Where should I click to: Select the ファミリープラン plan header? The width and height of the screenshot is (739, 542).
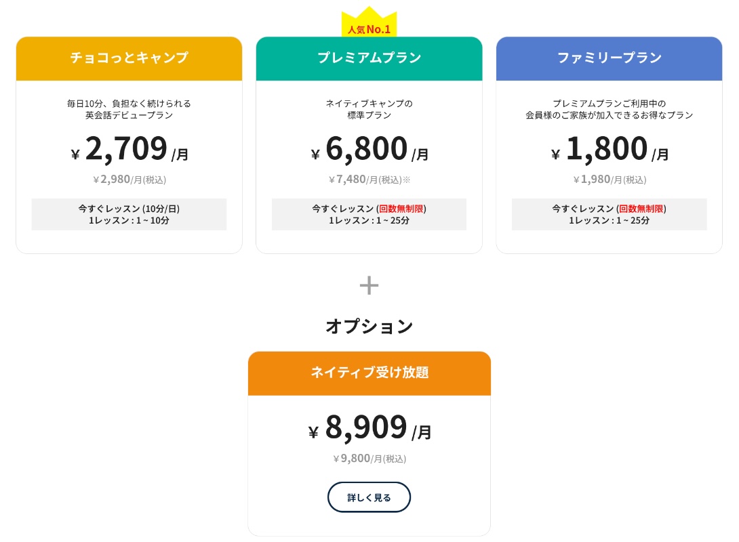609,58
